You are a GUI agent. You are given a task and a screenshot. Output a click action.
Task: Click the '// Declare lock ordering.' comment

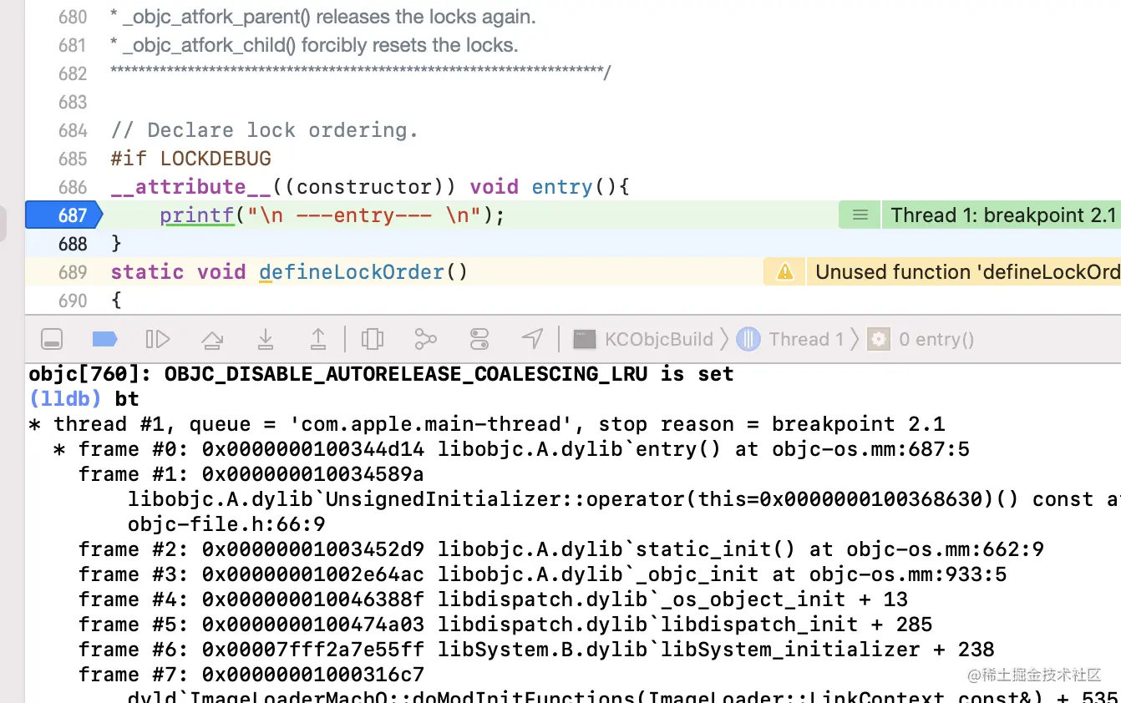(264, 130)
